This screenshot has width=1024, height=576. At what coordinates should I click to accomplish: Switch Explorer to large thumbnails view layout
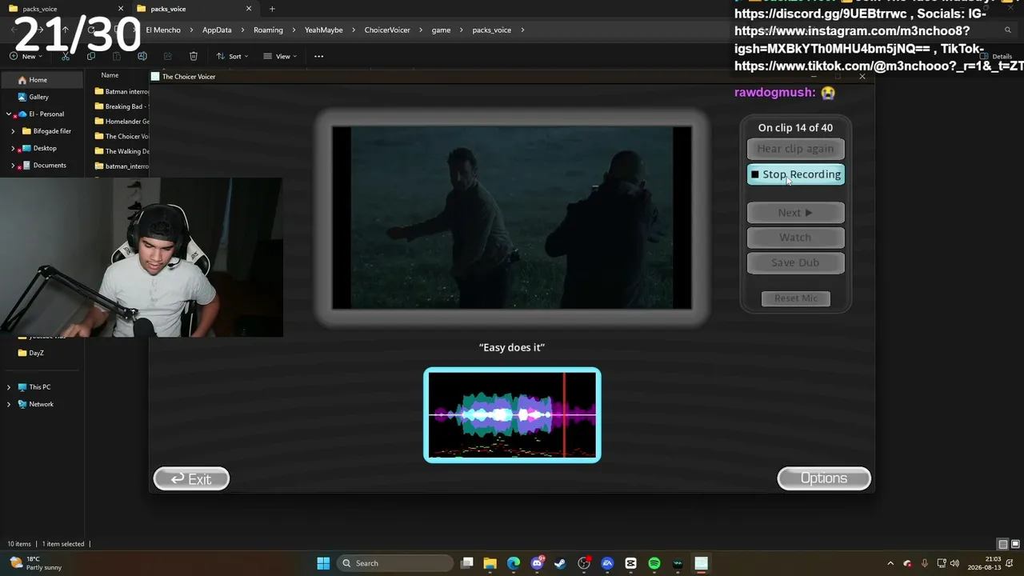click(1014, 544)
